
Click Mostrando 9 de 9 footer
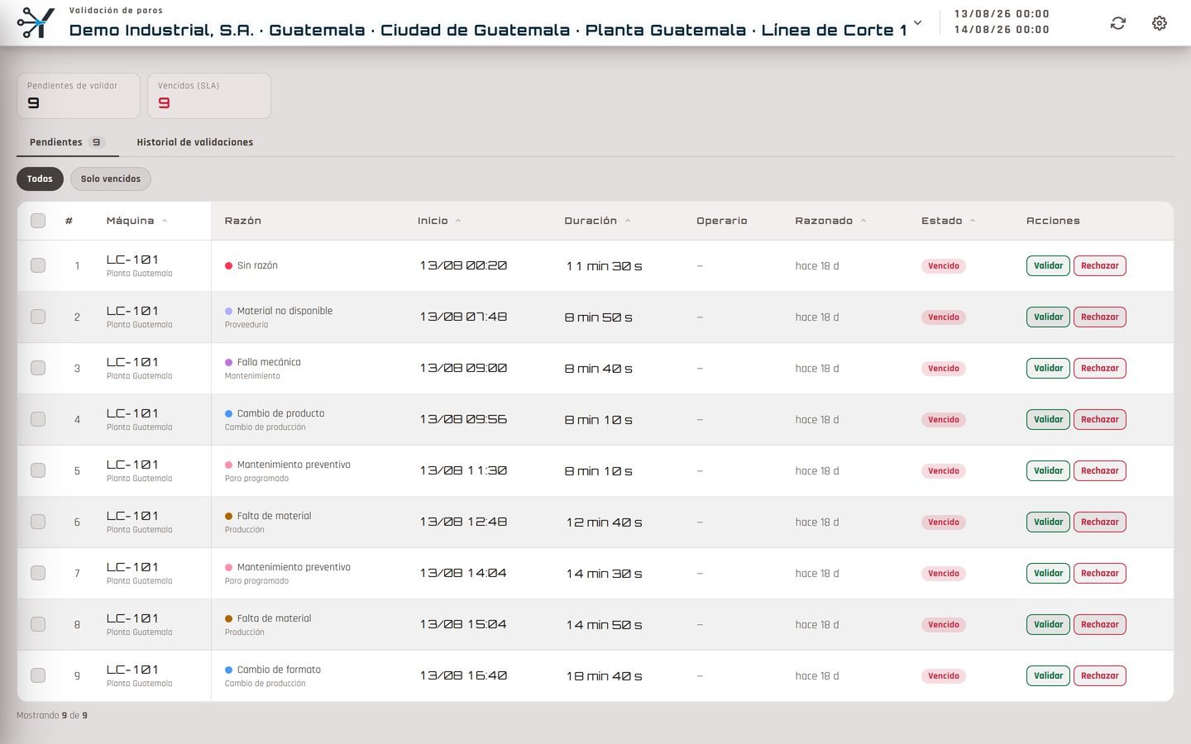52,715
